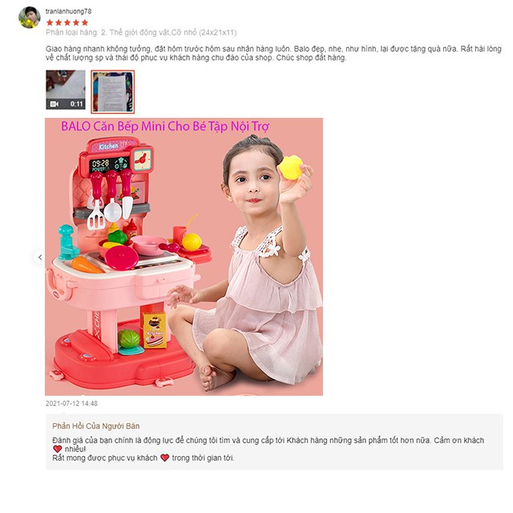This screenshot has height=513, width=513.
Task: Click the first rating star
Action: (50, 22)
